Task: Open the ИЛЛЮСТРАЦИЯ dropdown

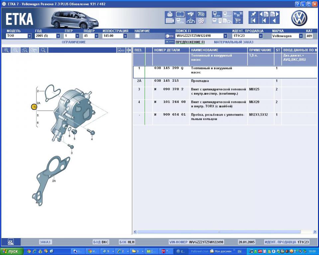Action: (x=125, y=36)
